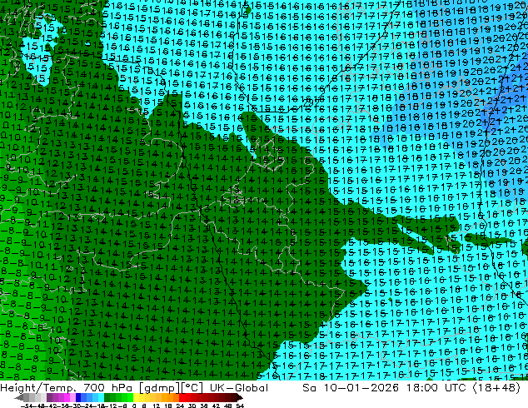The width and height of the screenshot is (528, 408).
Task: Click the '(18+48)' forecast offset text
Action: pos(497,388)
